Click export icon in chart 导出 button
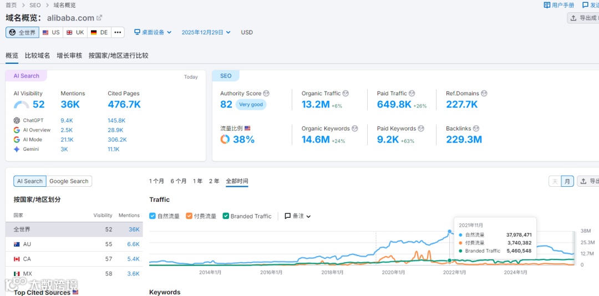The width and height of the screenshot is (599, 296). coord(583,181)
